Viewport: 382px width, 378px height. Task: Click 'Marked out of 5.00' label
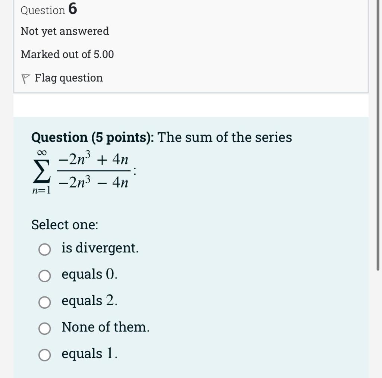pyautogui.click(x=68, y=54)
